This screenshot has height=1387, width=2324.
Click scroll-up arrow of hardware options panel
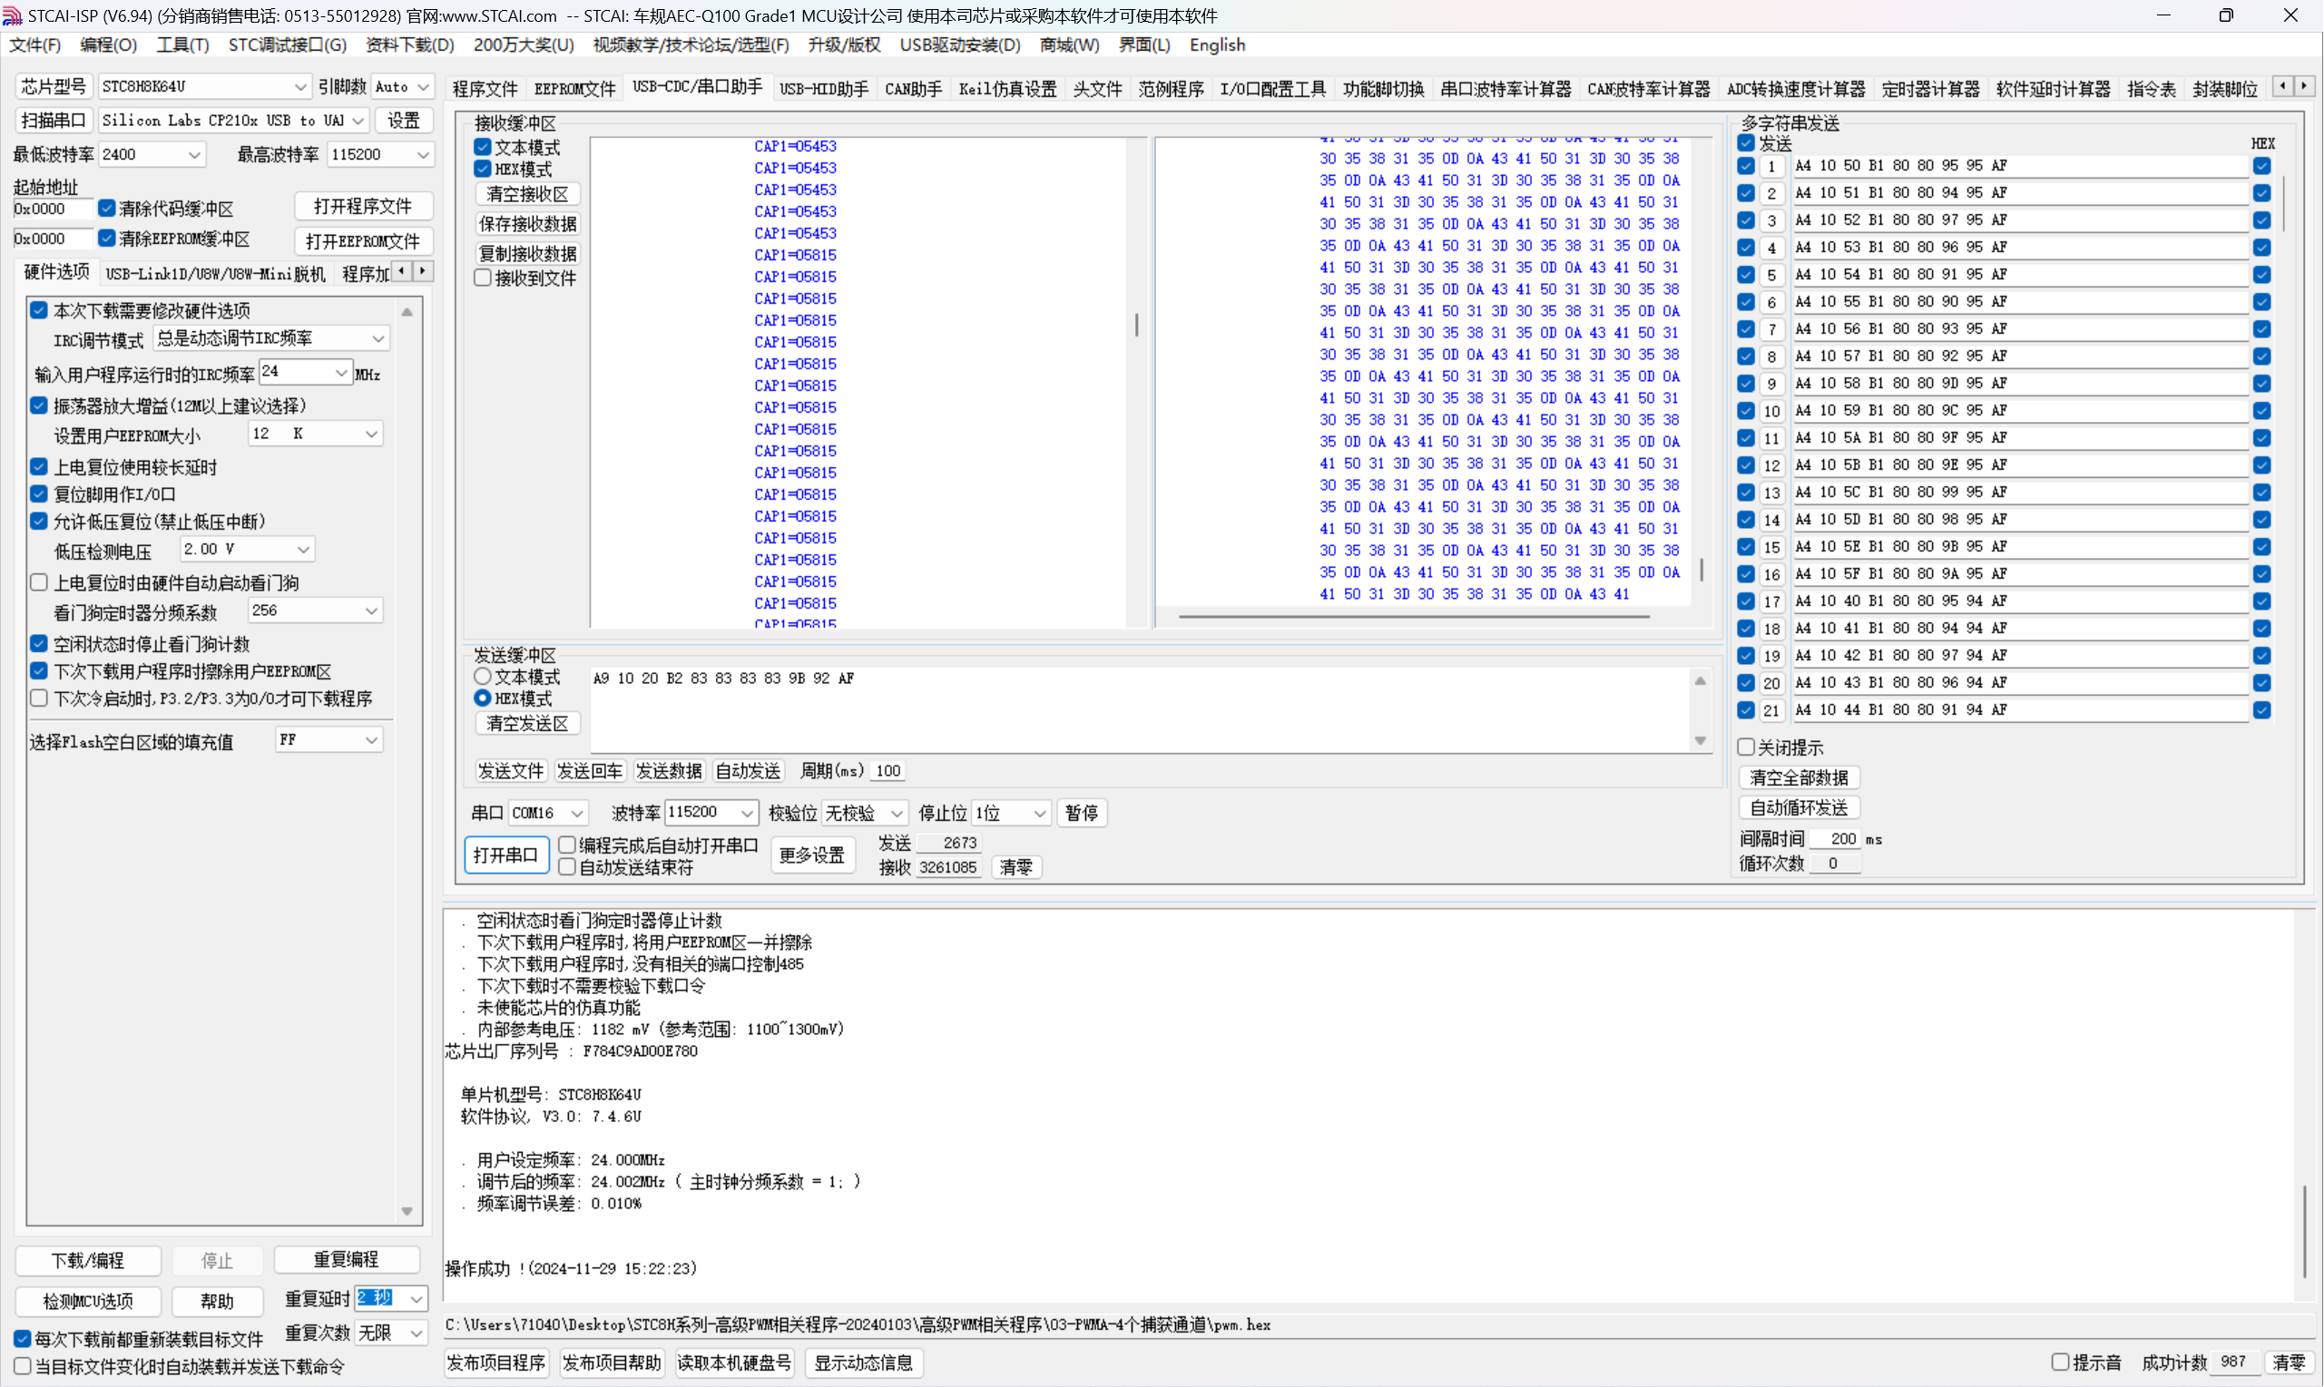407,312
